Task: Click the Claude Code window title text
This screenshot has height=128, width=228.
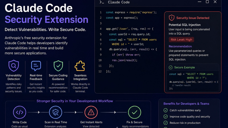Action: [x=119, y=2]
